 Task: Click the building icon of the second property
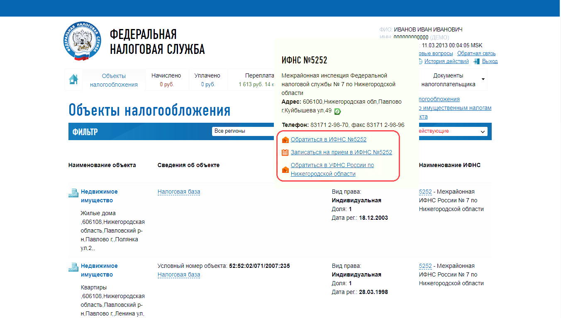click(73, 267)
